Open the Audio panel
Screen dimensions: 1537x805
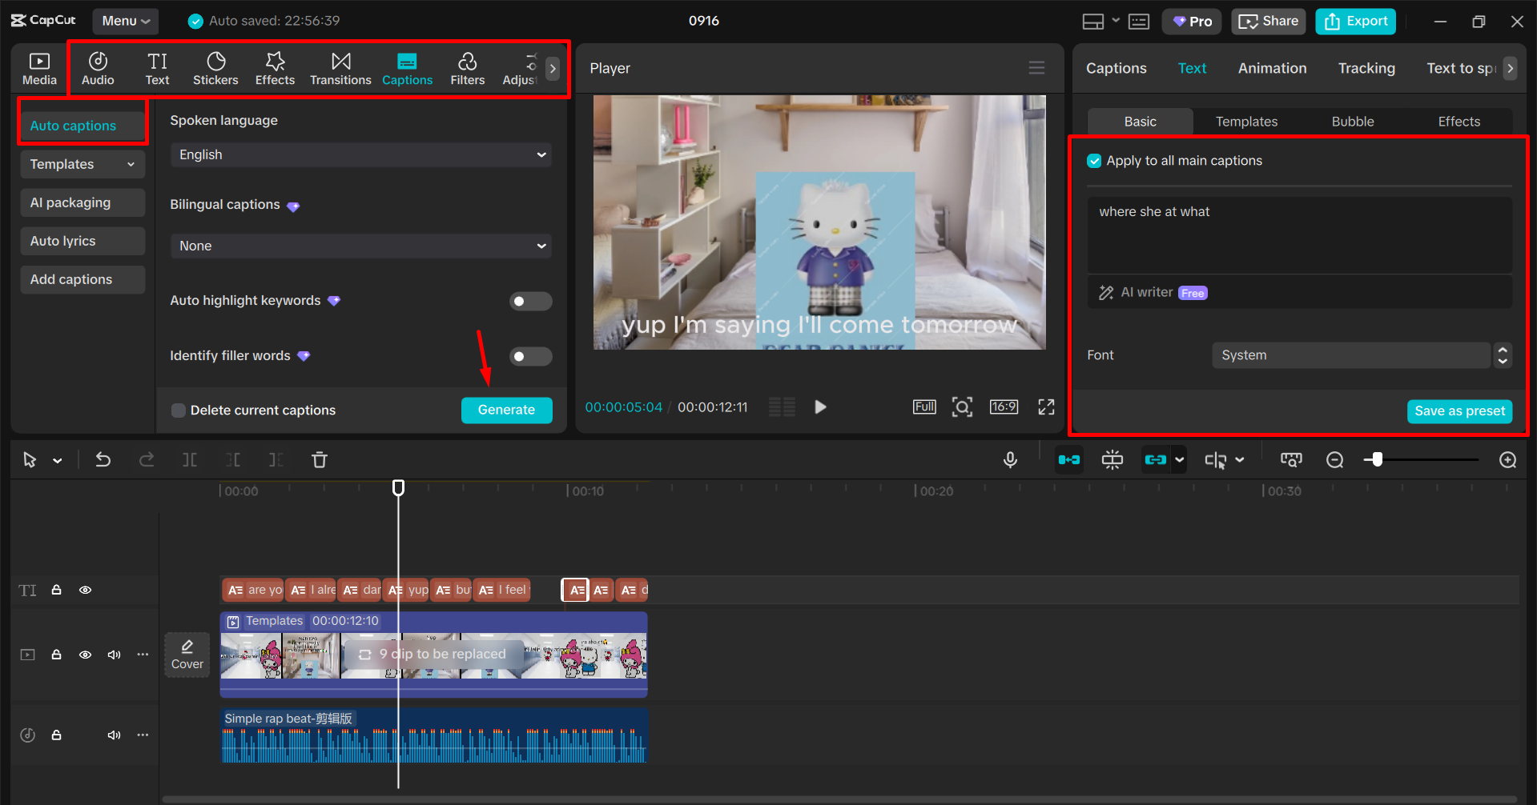click(x=98, y=69)
